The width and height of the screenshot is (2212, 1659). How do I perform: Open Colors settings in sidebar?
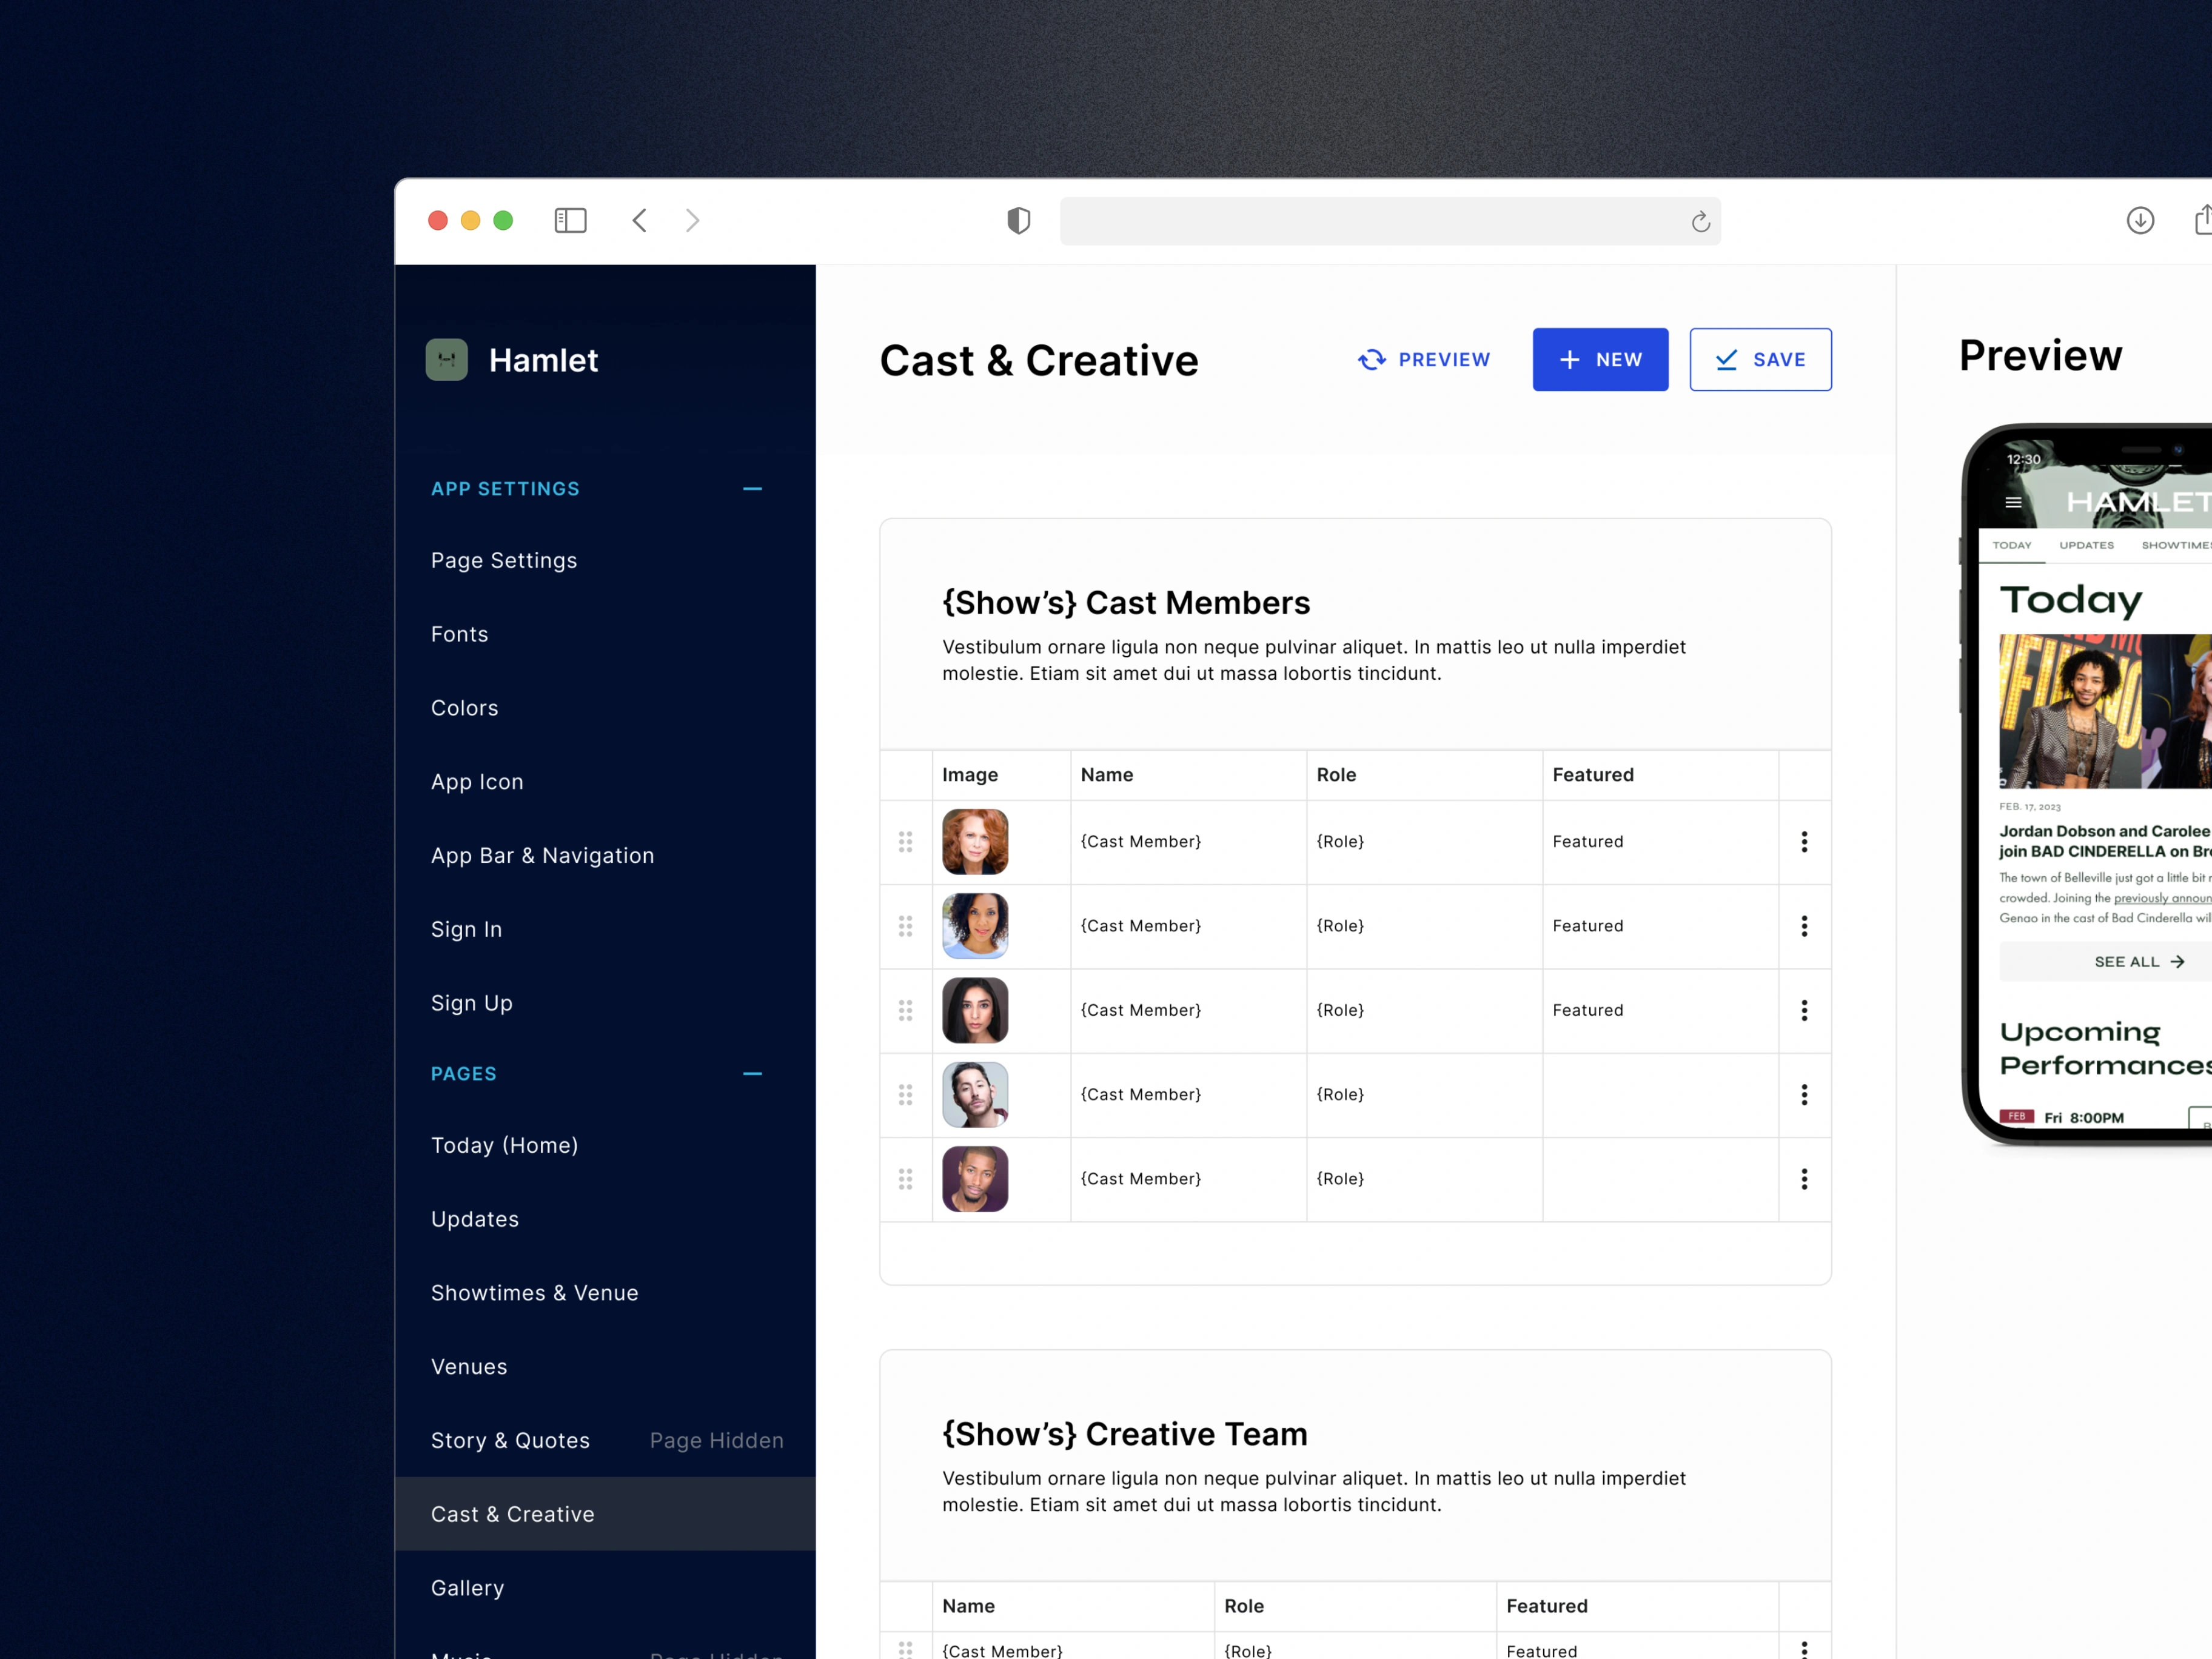(464, 708)
